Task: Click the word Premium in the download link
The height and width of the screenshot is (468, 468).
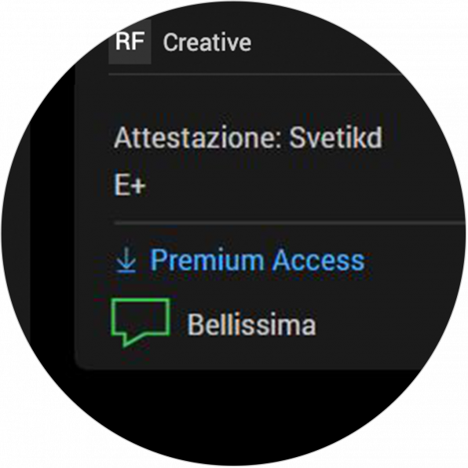Action: [x=207, y=261]
